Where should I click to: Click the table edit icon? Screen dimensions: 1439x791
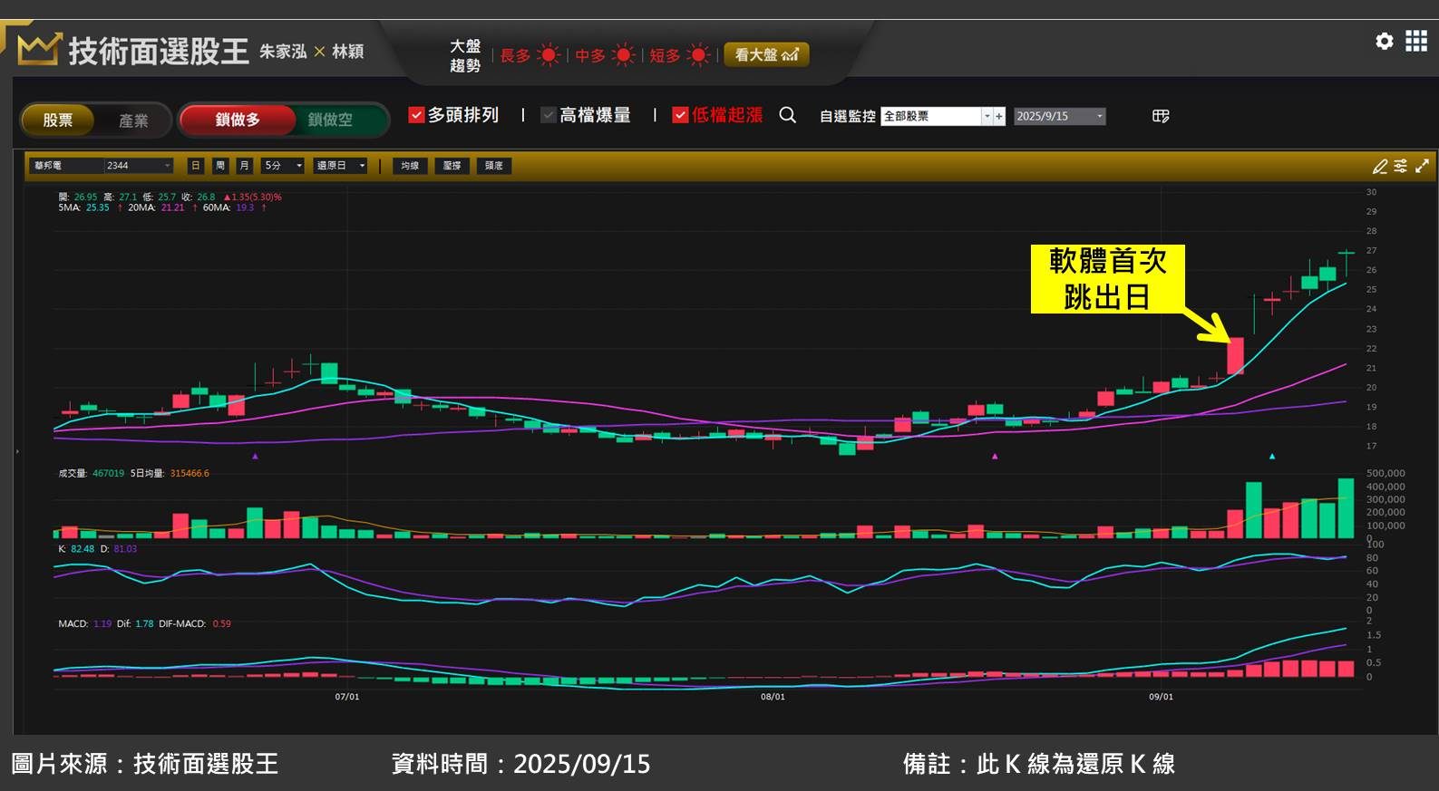1161,116
